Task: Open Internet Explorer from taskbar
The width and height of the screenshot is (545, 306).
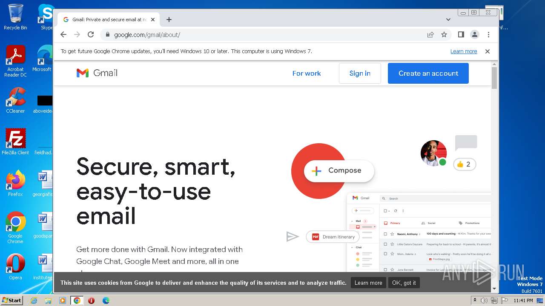Action: (x=34, y=300)
